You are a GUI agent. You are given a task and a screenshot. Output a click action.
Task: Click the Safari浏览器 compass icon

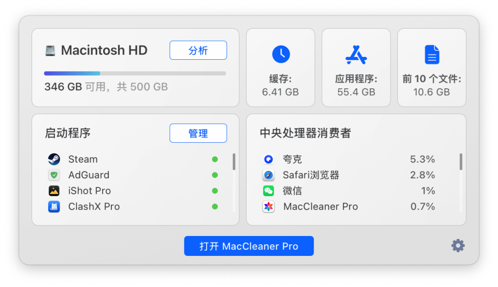click(x=268, y=175)
